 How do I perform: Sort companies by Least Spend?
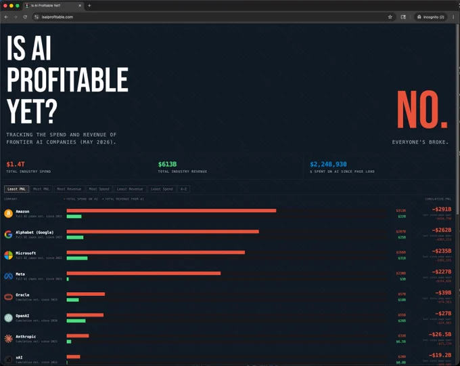(x=162, y=189)
